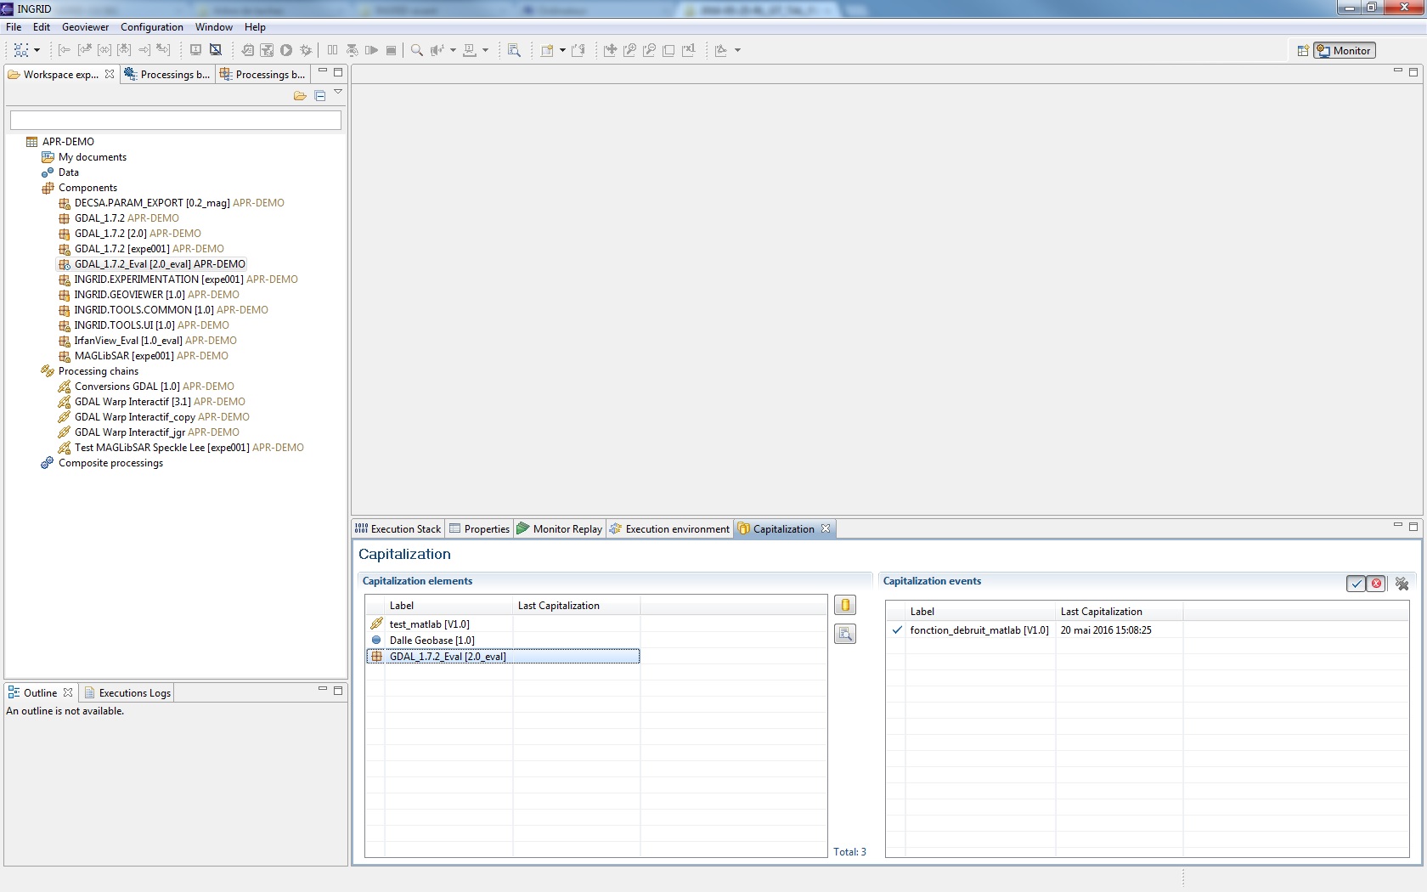1427x892 pixels.
Task: Open dropdown arrow next to first toolbar icon
Action: point(37,50)
